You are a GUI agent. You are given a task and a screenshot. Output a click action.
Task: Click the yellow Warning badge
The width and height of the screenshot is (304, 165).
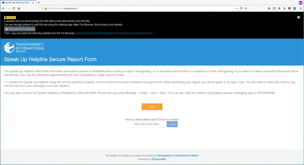click(10, 18)
